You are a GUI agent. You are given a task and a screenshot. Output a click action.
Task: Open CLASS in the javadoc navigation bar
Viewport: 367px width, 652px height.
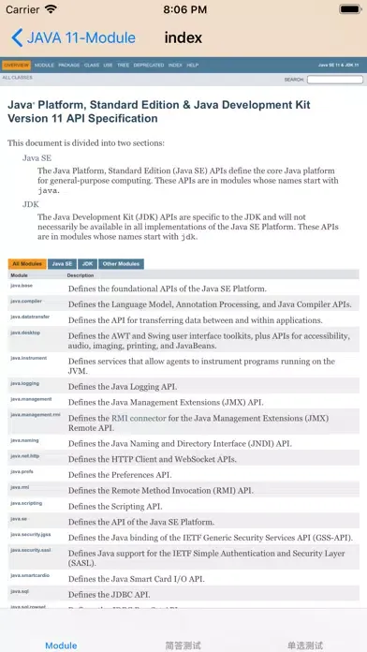[x=92, y=66]
